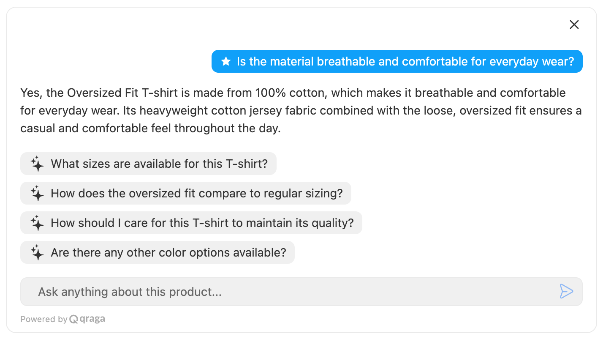
Task: Click the "Powered by" footer text
Action: pos(43,319)
